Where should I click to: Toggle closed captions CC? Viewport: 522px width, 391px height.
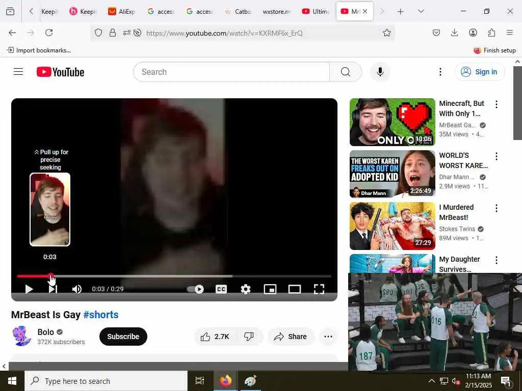tap(221, 289)
